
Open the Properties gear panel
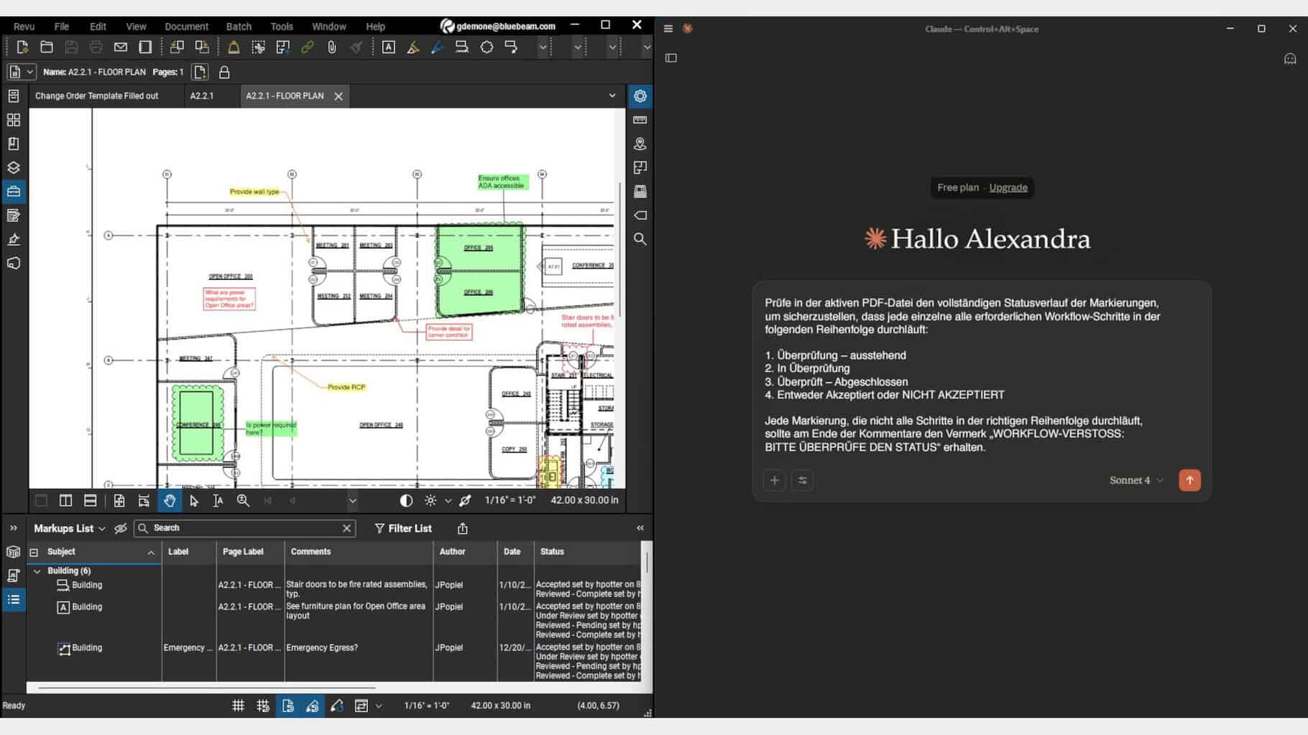point(640,96)
